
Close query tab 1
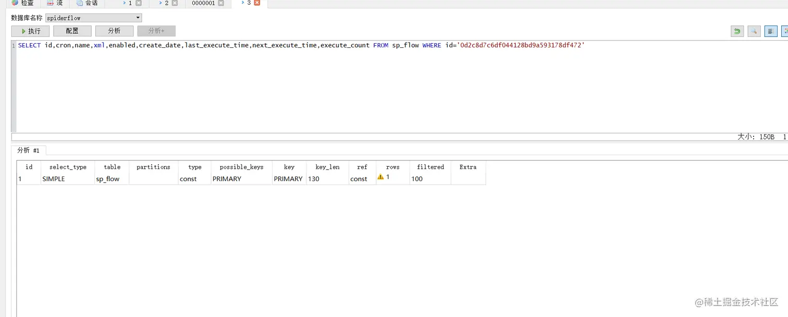point(138,3)
